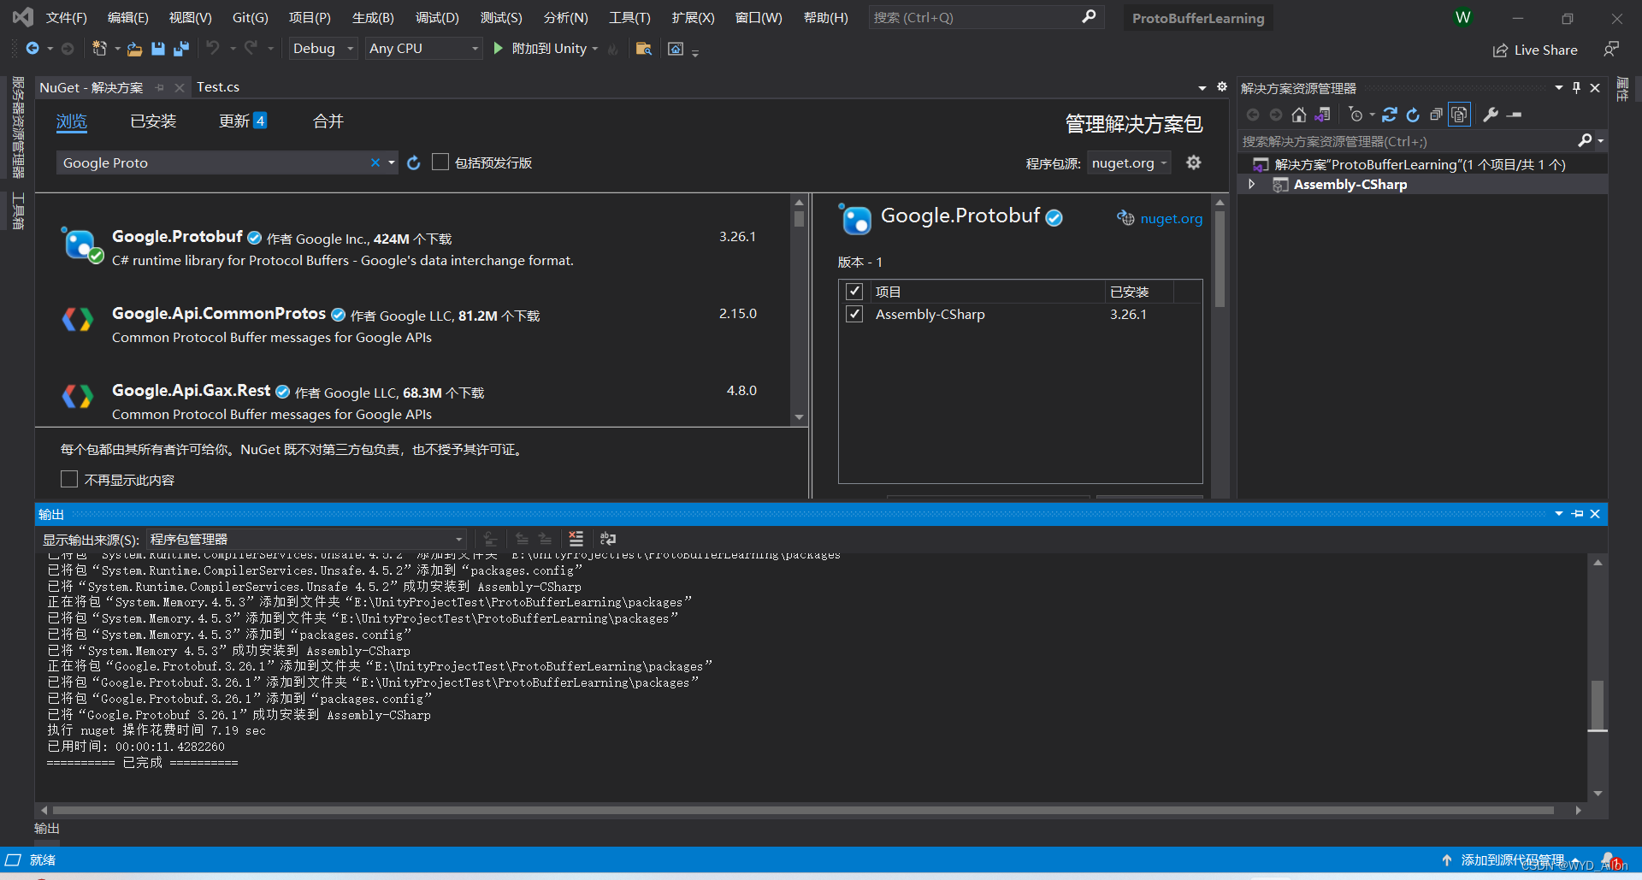This screenshot has height=880, width=1642.
Task: Open the output source dropdown
Action: pyautogui.click(x=306, y=539)
